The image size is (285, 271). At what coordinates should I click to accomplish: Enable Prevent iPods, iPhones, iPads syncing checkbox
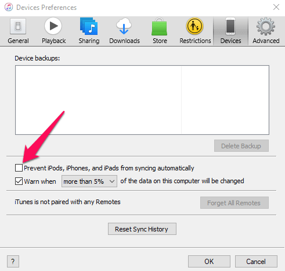pyautogui.click(x=19, y=168)
